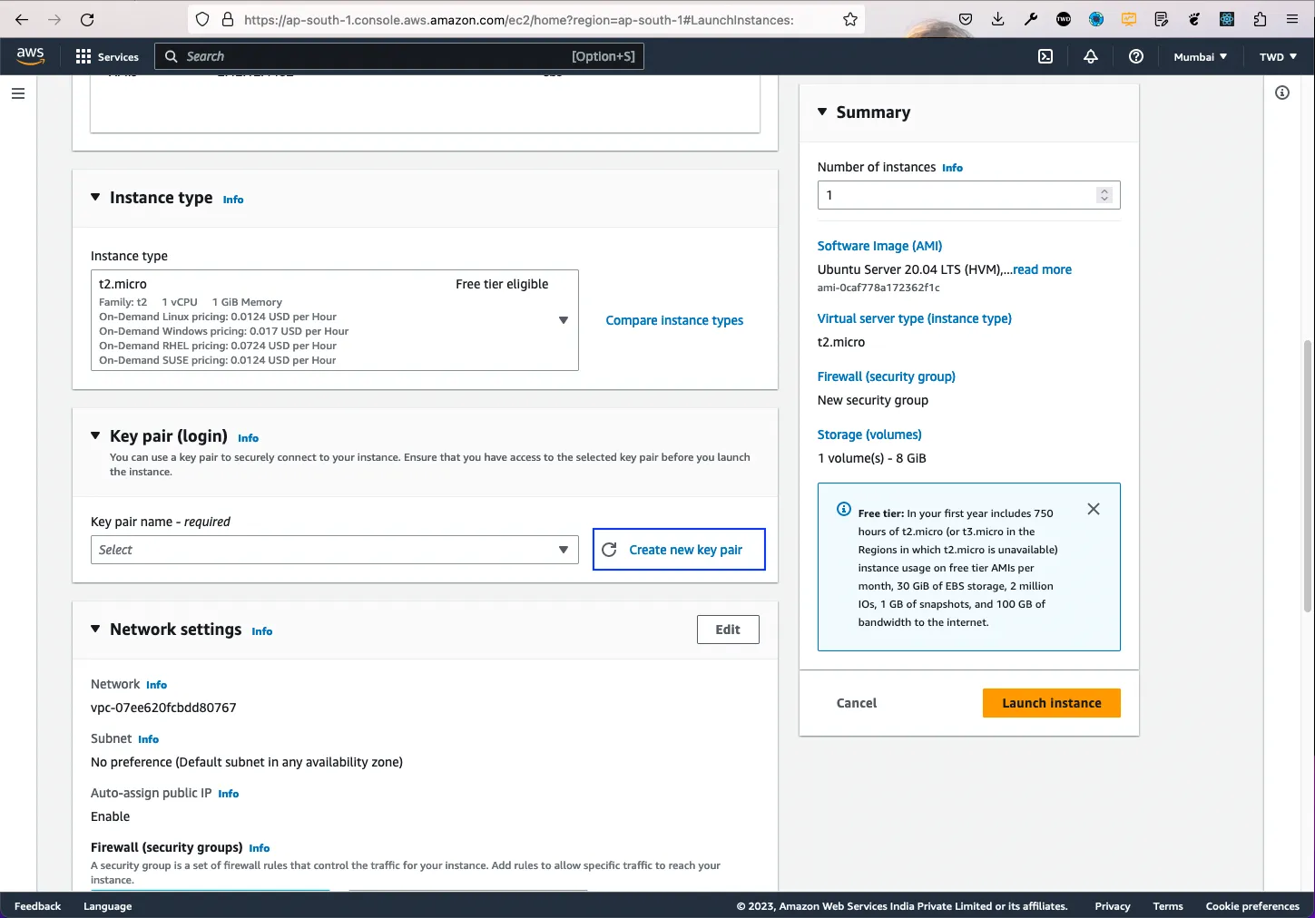Open Privacy footer link
Image resolution: width=1315 pixels, height=918 pixels.
pyautogui.click(x=1113, y=906)
